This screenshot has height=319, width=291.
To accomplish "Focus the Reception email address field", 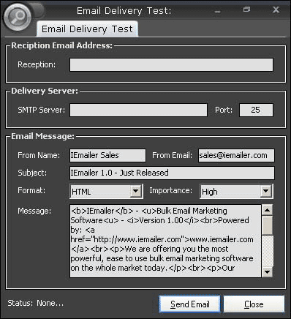I will pos(171,64).
